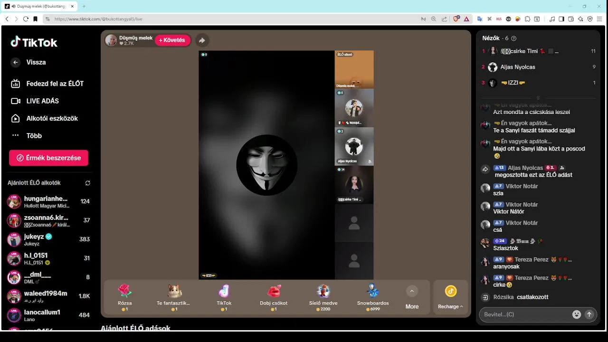Viewport: 608px width, 342px height.
Task: Open viewer Aljas Nyolcas in ranking
Action: 538,67
